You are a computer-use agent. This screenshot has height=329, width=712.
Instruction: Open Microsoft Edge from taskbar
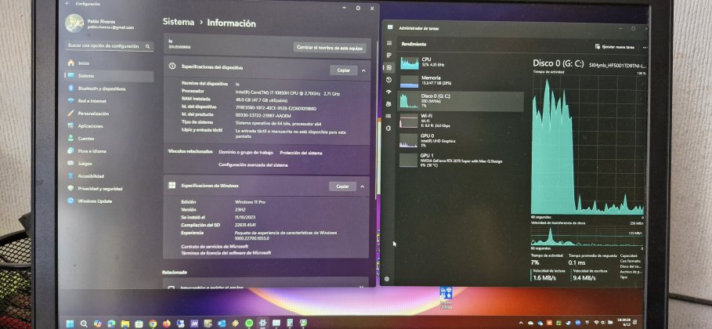111,323
